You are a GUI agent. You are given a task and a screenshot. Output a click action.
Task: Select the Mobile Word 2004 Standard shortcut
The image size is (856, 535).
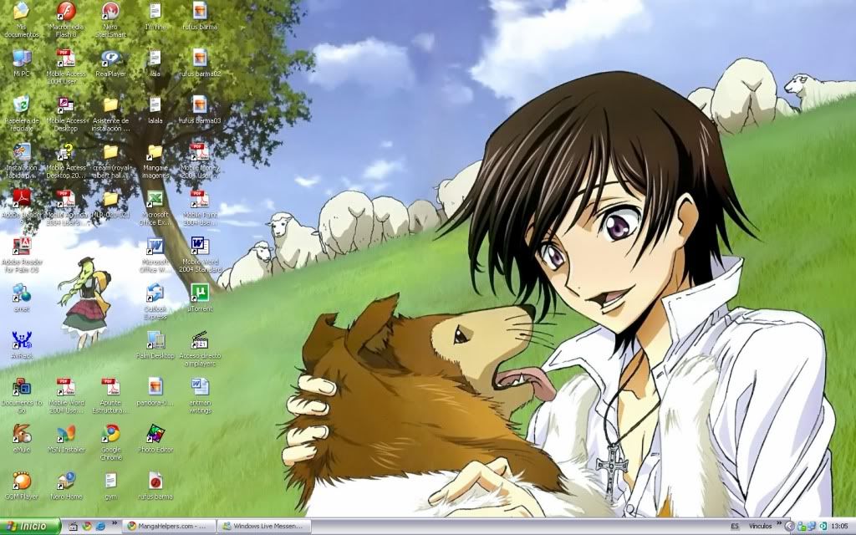coord(200,254)
